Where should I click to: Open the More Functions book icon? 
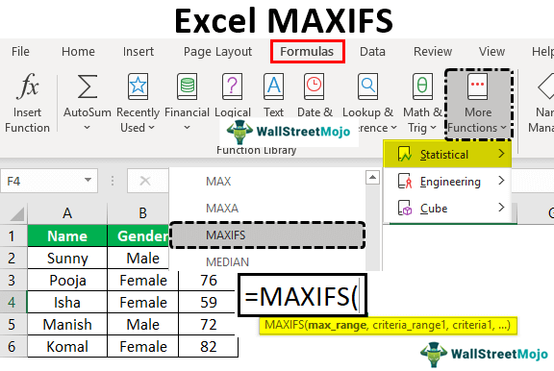click(x=478, y=87)
